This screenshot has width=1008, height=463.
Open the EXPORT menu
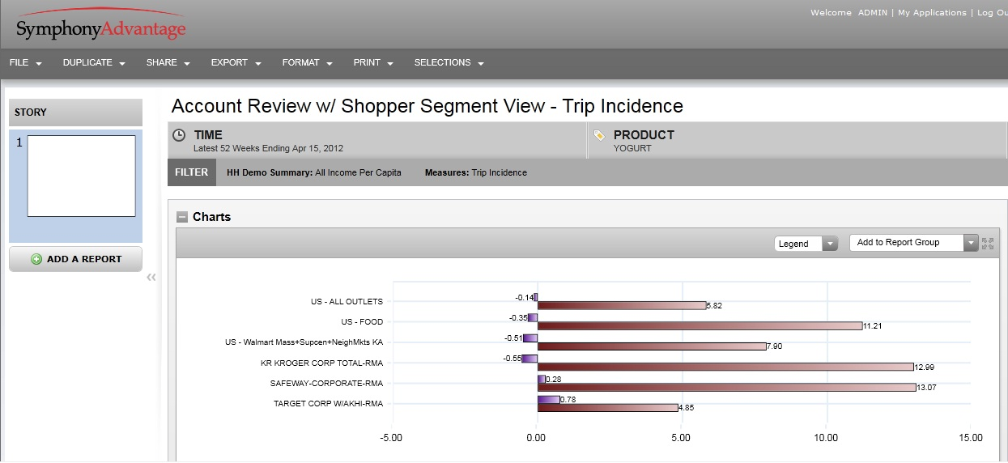pos(236,63)
